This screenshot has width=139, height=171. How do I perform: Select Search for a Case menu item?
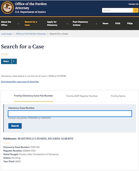click(x=31, y=23)
